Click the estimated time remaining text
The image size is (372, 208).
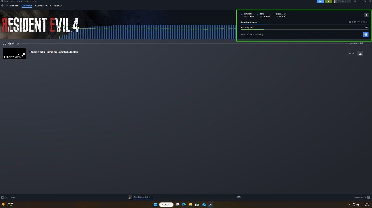click(x=252, y=35)
